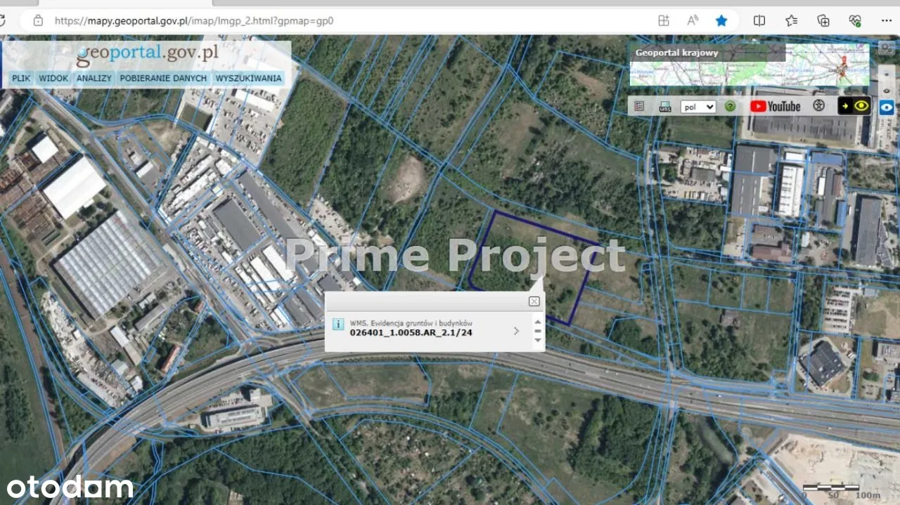Screen dimensions: 900x505
Task: Click the WYSZUKIWANIA menu button
Action: coord(248,79)
